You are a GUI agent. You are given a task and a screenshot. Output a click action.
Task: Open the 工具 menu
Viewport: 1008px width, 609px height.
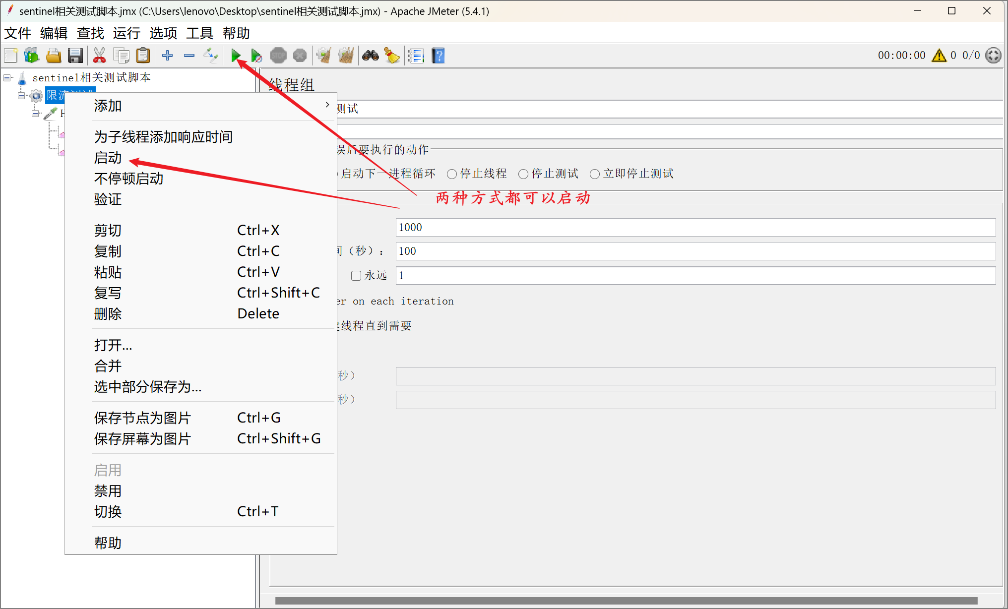tap(199, 33)
